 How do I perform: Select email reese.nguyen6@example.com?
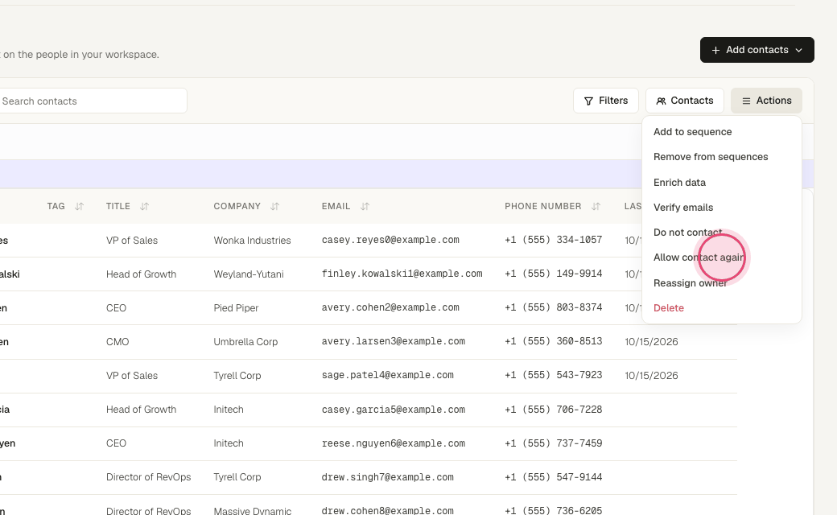click(x=394, y=443)
